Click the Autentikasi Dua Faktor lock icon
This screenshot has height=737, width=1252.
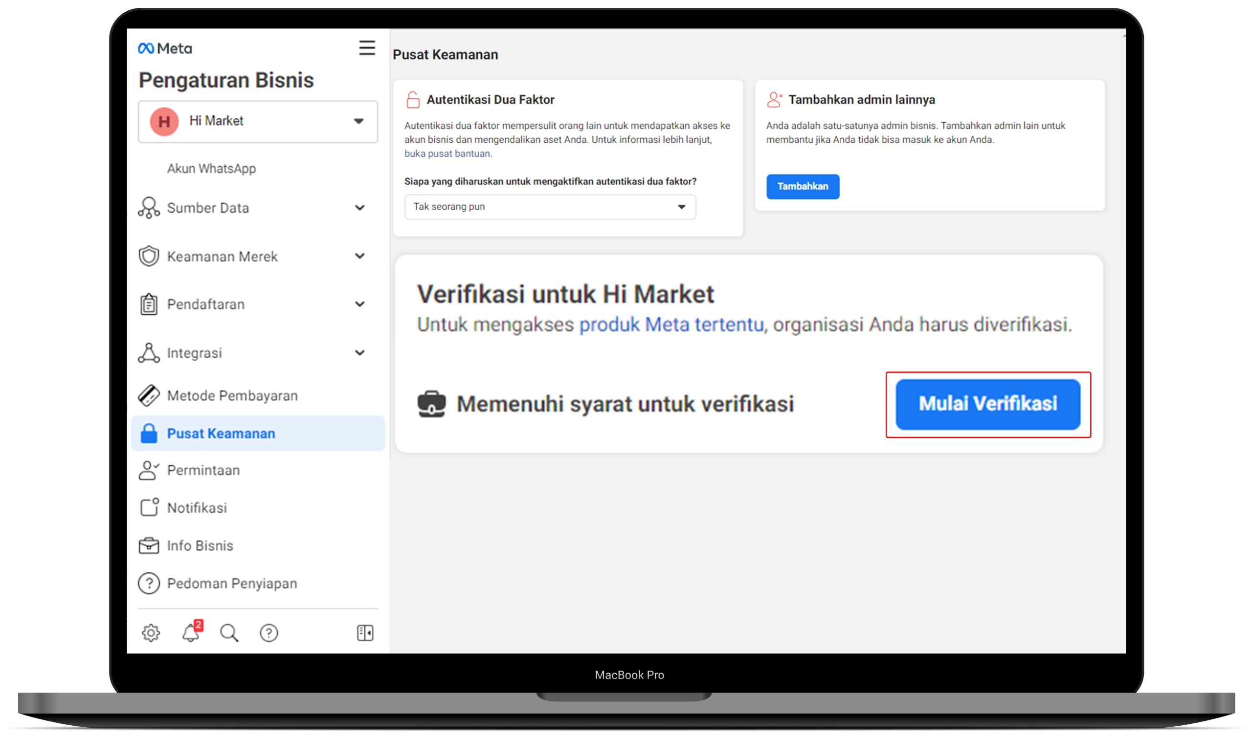tap(413, 99)
